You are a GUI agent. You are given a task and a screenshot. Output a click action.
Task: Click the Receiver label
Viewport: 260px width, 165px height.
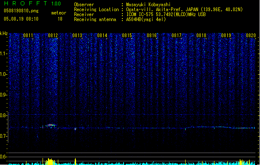(84, 14)
